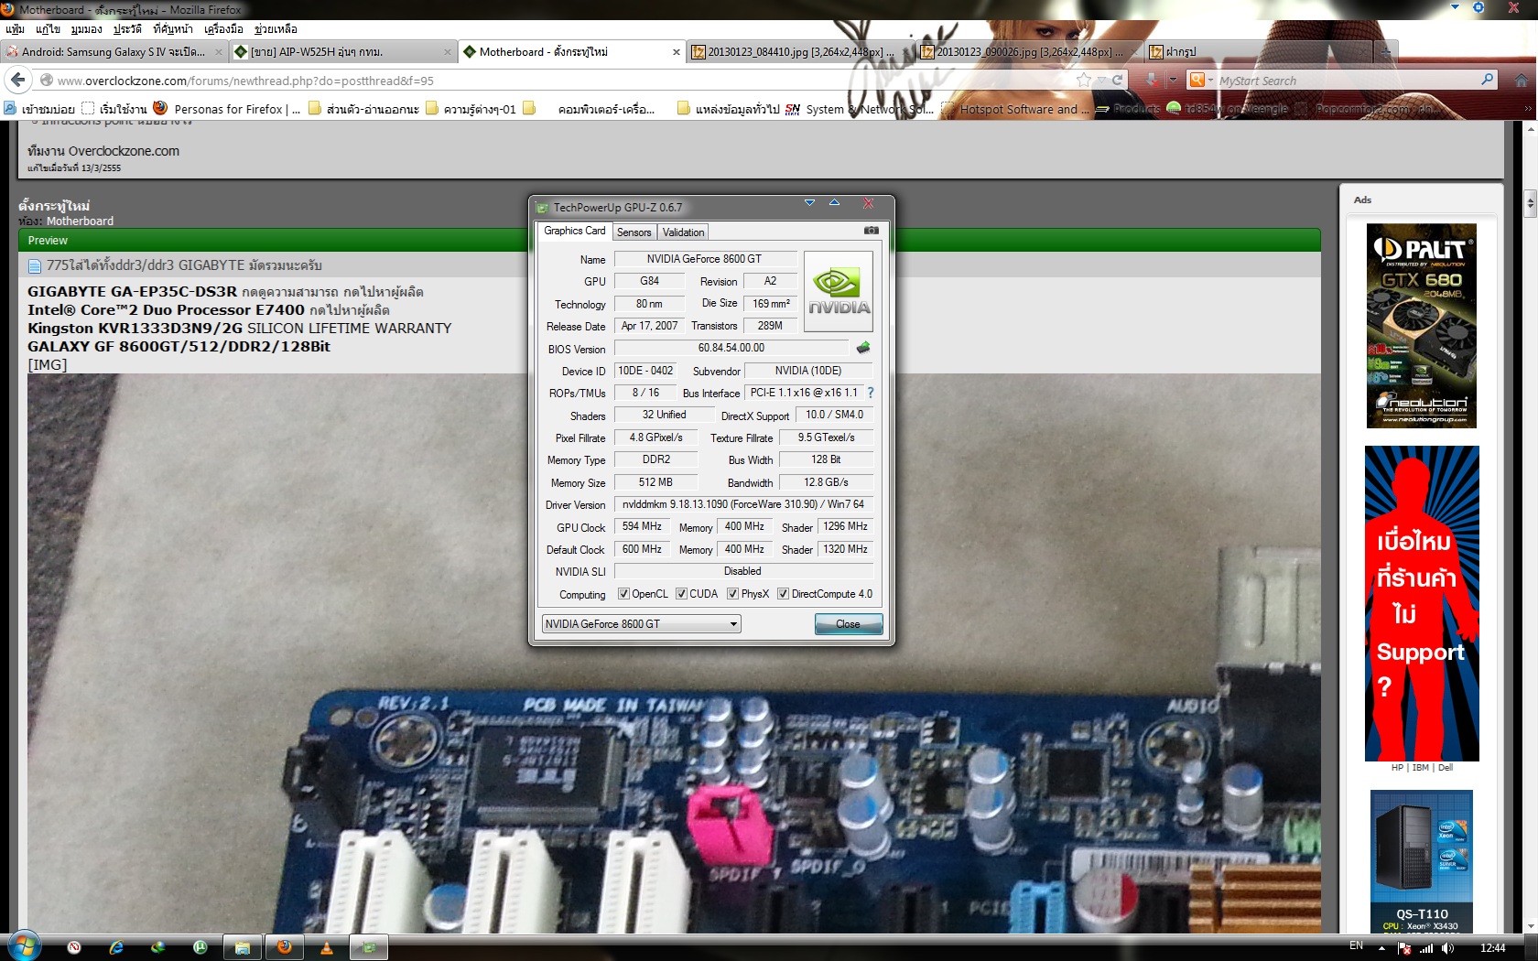Screen dimensions: 1538x961
Task: Show hidden system tray icons
Action: pyautogui.click(x=1381, y=948)
